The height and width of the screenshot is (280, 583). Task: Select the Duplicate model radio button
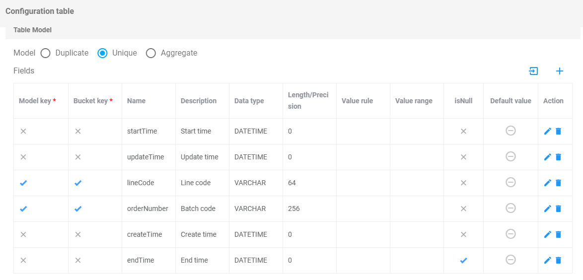tap(46, 53)
